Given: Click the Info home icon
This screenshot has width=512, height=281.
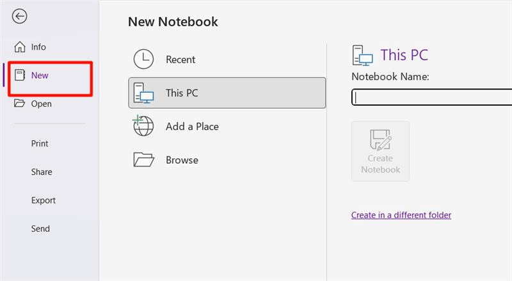Looking at the screenshot, I should pyautogui.click(x=20, y=47).
